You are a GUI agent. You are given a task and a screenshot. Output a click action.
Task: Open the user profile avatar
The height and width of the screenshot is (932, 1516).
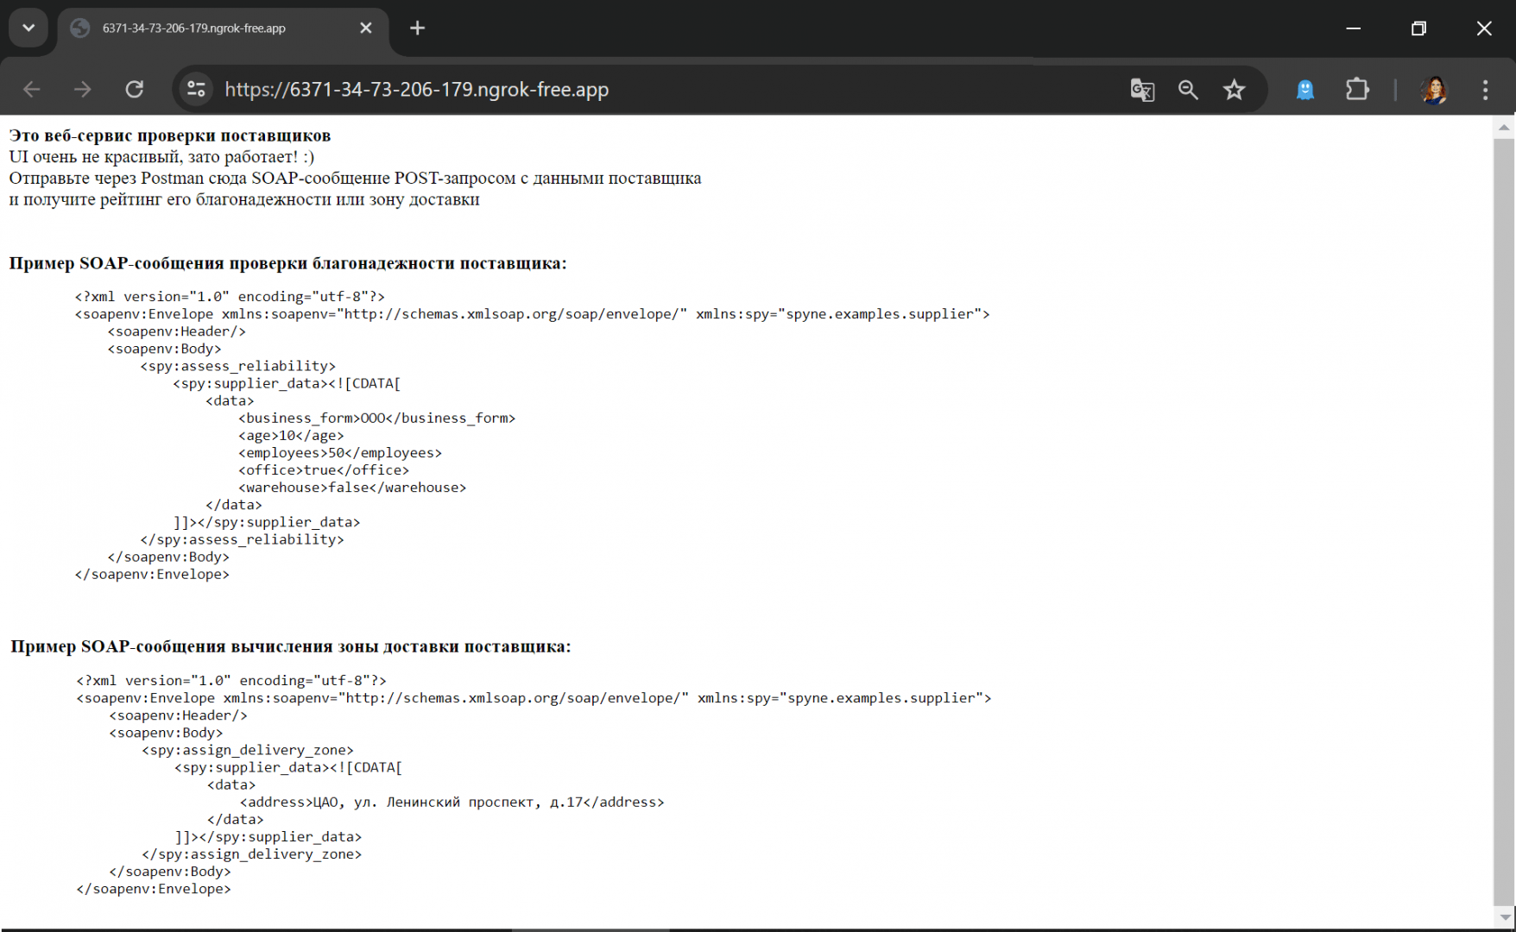[x=1434, y=90]
